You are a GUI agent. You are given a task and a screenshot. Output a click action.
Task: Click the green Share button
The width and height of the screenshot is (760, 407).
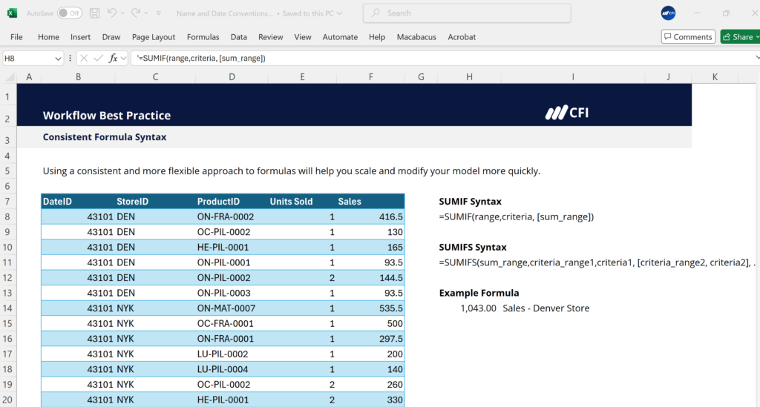(739, 36)
